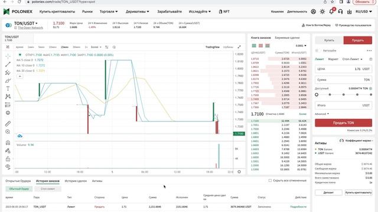Open chart settings gear icon

[x=114, y=47]
